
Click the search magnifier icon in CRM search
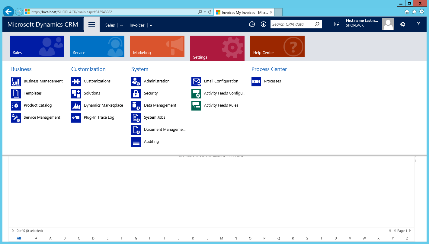coord(317,24)
